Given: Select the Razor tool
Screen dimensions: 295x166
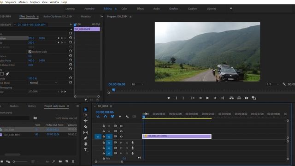Looking at the screenshot, I should click(x=86, y=127).
